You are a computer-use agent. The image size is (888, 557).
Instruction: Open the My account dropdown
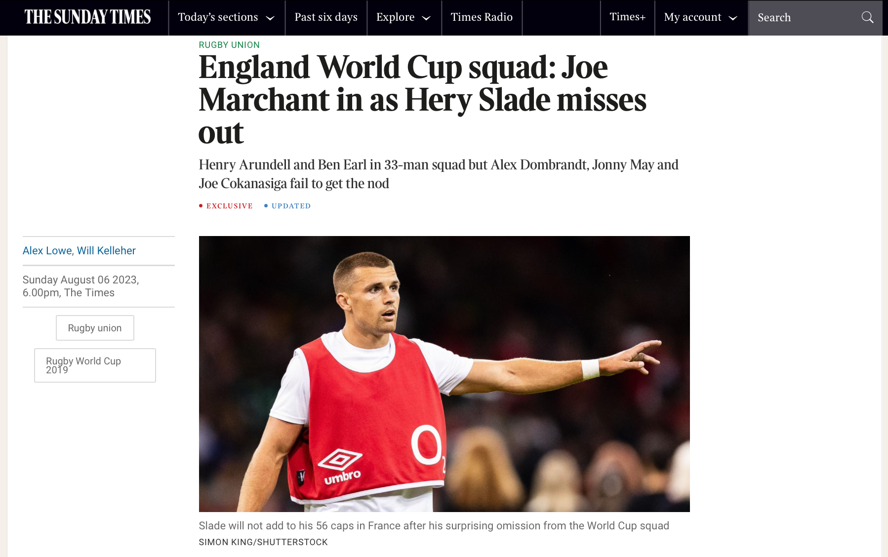coord(700,17)
